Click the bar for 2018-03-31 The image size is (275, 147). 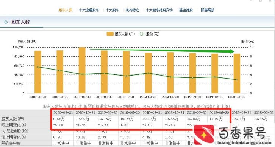pyautogui.click(x=60, y=72)
